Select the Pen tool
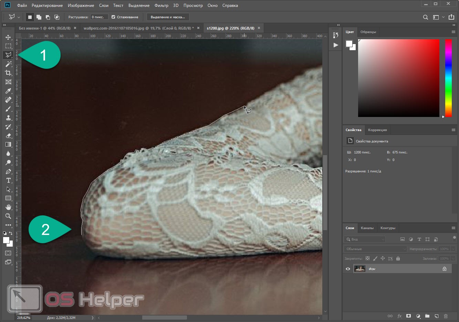The height and width of the screenshot is (322, 459). (x=8, y=171)
